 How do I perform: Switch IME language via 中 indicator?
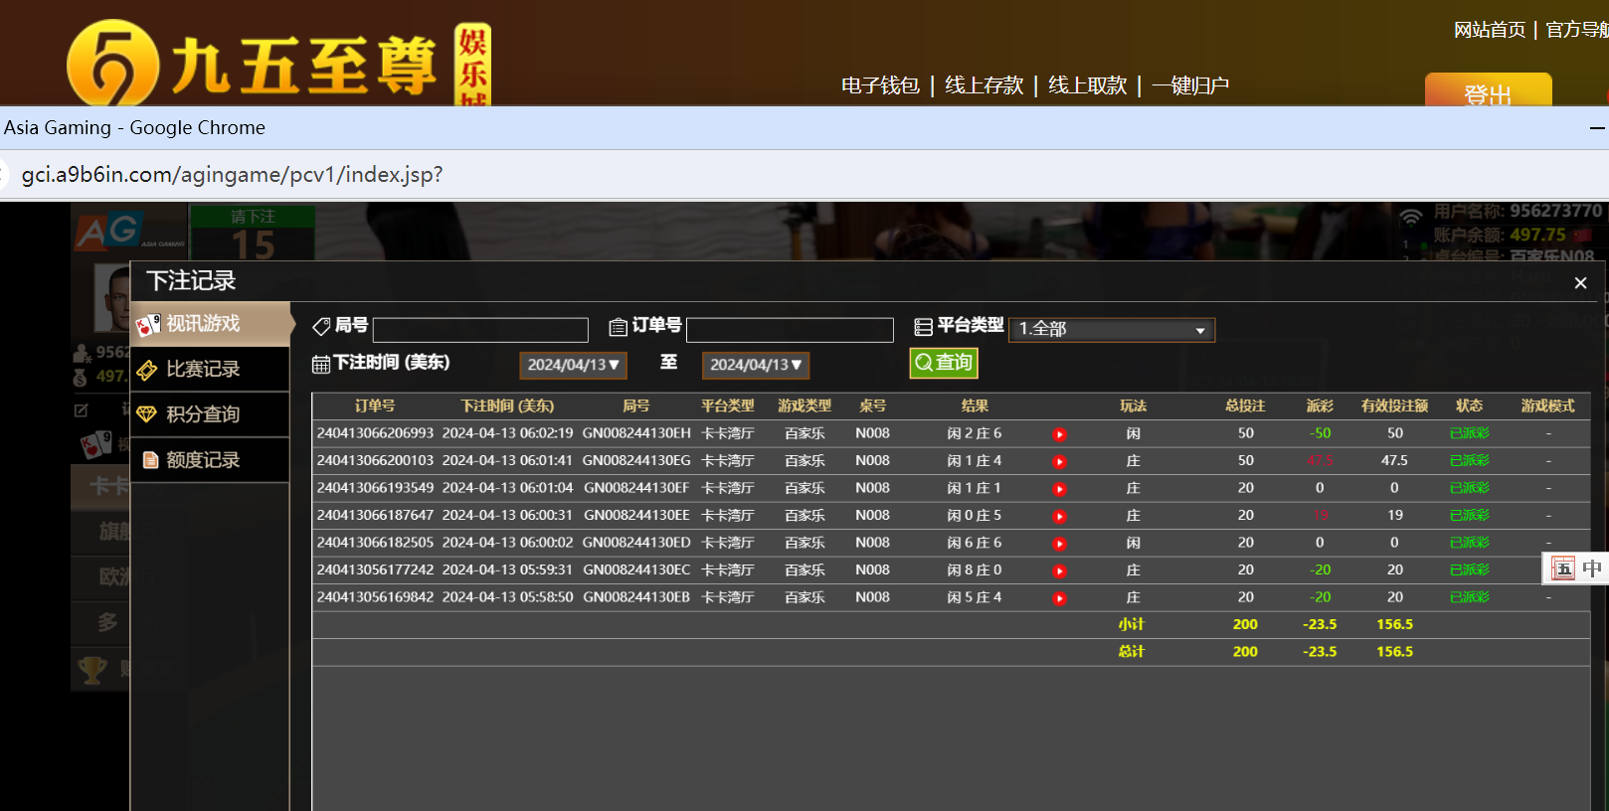1592,568
